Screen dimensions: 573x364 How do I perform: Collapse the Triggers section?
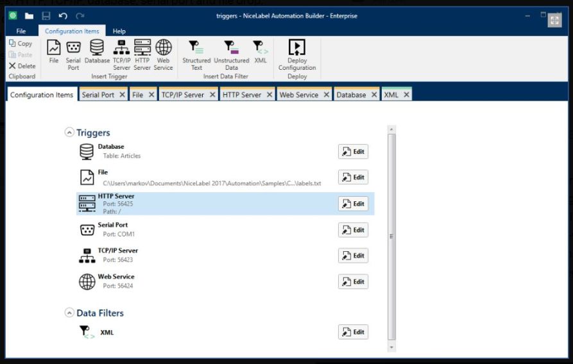click(69, 133)
